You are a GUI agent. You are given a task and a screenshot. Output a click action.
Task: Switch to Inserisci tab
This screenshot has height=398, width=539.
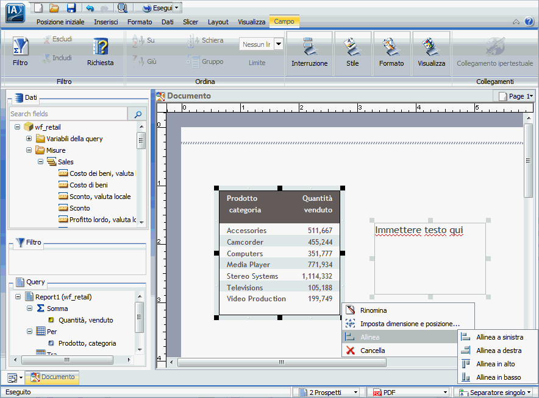click(106, 22)
